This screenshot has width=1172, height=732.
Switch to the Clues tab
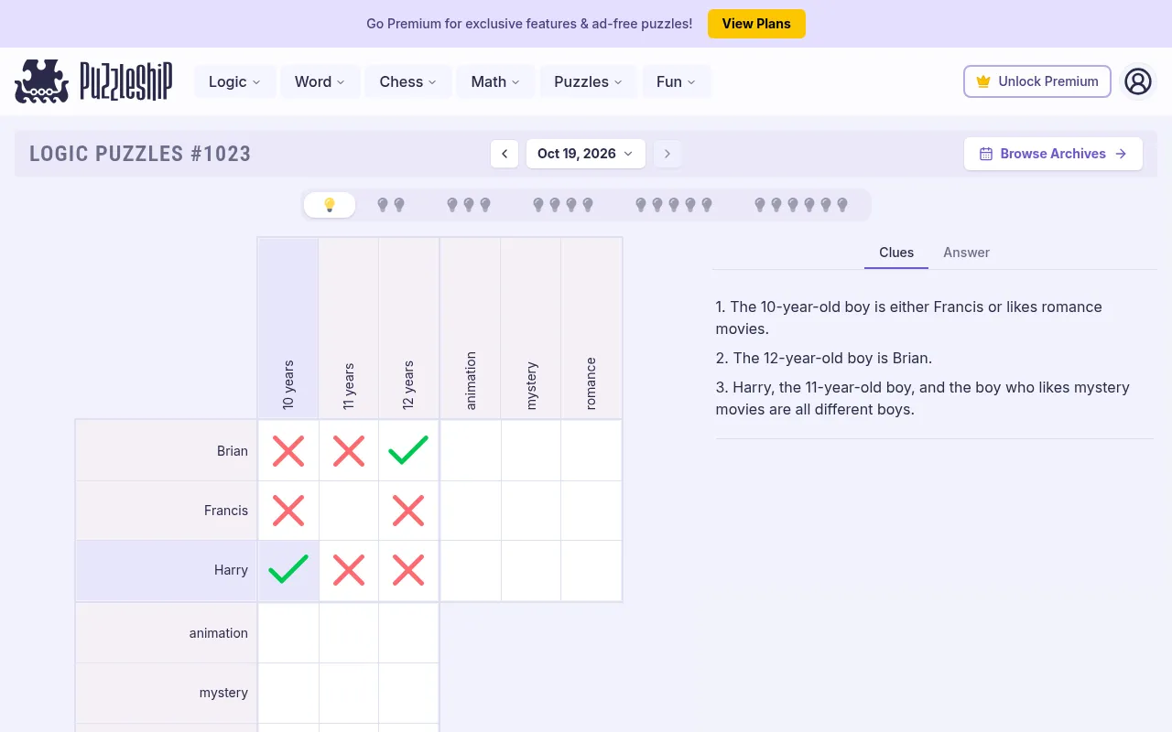896,253
